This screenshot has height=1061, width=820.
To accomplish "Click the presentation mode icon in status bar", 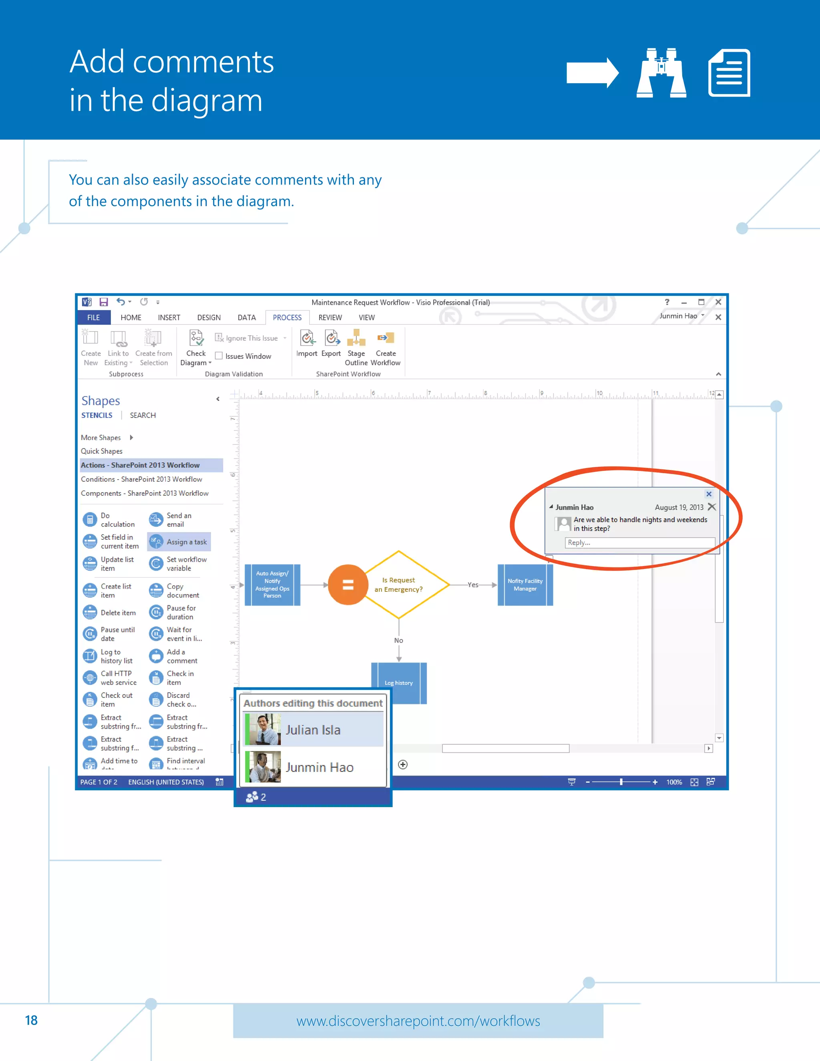I will [x=572, y=782].
